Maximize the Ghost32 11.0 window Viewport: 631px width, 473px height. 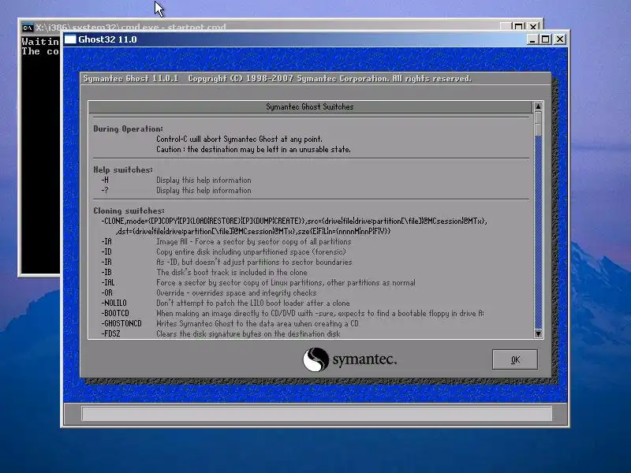pyautogui.click(x=545, y=39)
